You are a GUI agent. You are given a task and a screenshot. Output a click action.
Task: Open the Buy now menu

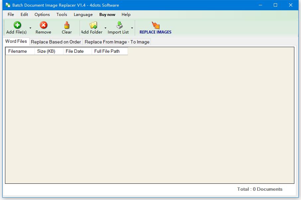click(x=107, y=15)
